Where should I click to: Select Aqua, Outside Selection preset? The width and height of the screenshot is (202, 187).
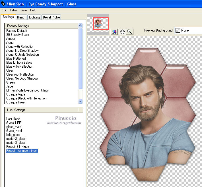(x=22, y=55)
